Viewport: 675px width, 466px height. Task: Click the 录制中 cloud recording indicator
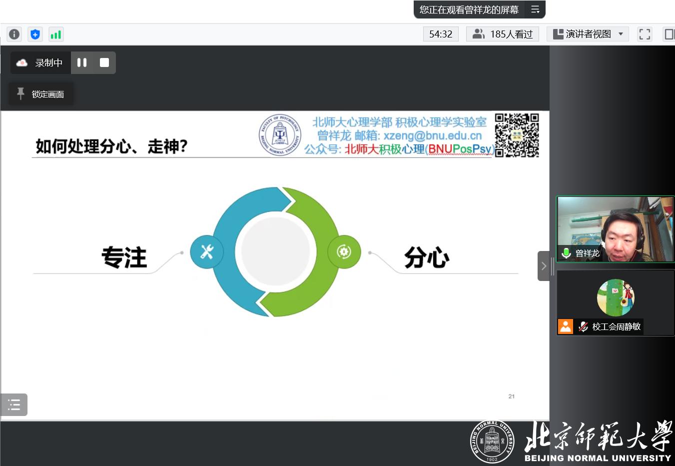tap(40, 62)
